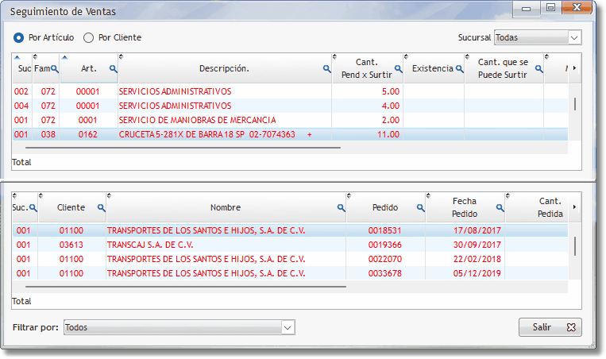Viewport: 606px width, 359px height.
Task: Select SERVICIO DE MANIOBRAS DE MERCANCIA row
Action: [290, 120]
